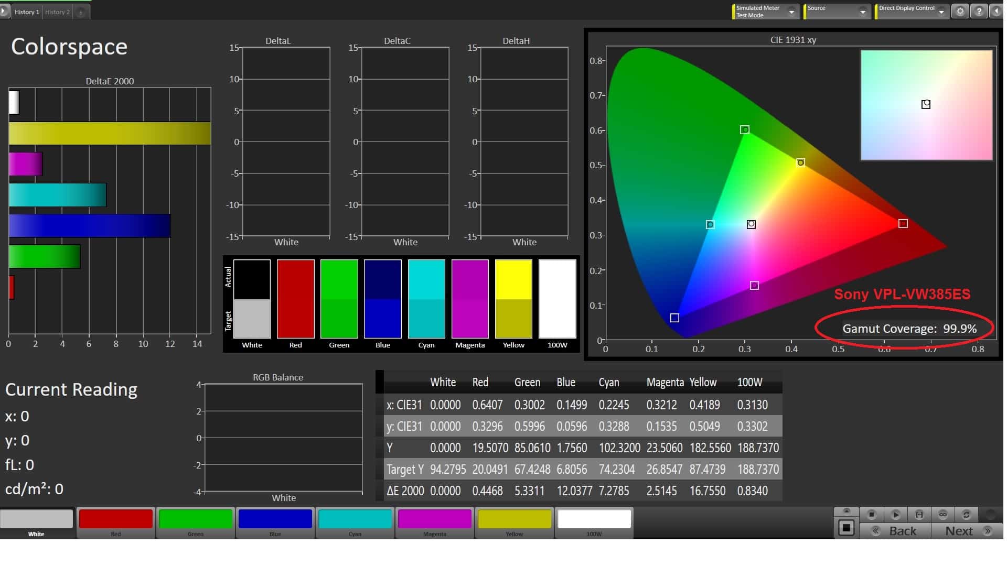Click the read single play icon
The width and height of the screenshot is (1007, 566).
pyautogui.click(x=896, y=515)
